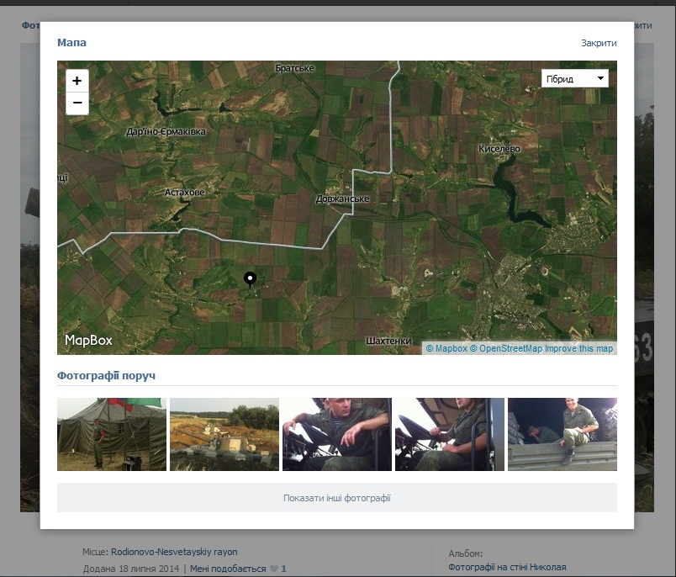Click Мені подобається like link
Viewport: 676px width, 577px height.
[227, 569]
